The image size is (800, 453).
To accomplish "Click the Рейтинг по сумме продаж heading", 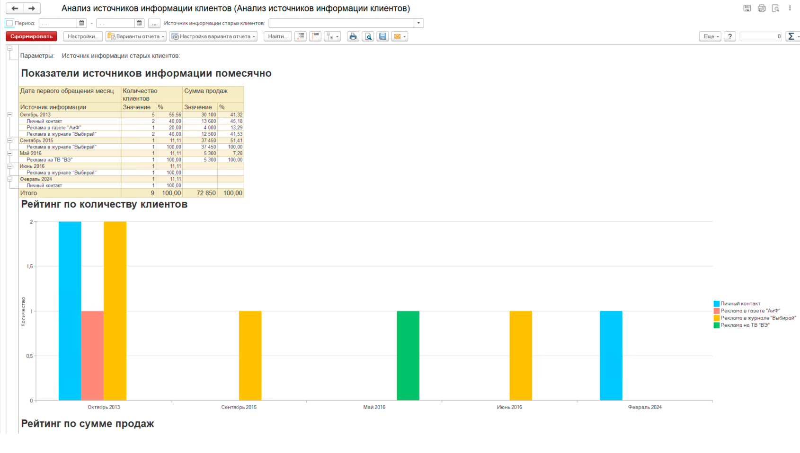I will tap(88, 424).
